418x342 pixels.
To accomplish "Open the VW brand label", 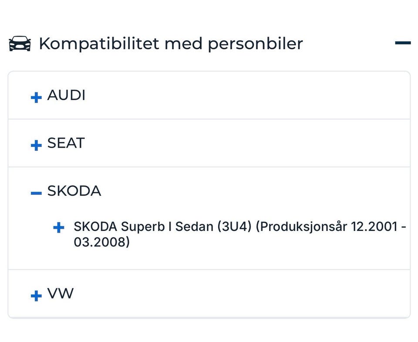I will [x=60, y=294].
